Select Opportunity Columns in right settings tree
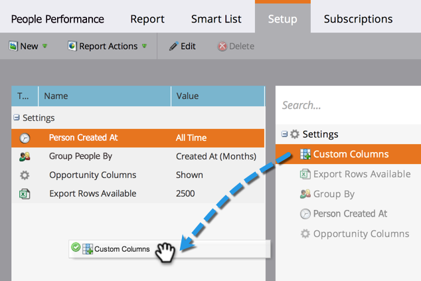This screenshot has width=421, height=281. click(x=361, y=234)
